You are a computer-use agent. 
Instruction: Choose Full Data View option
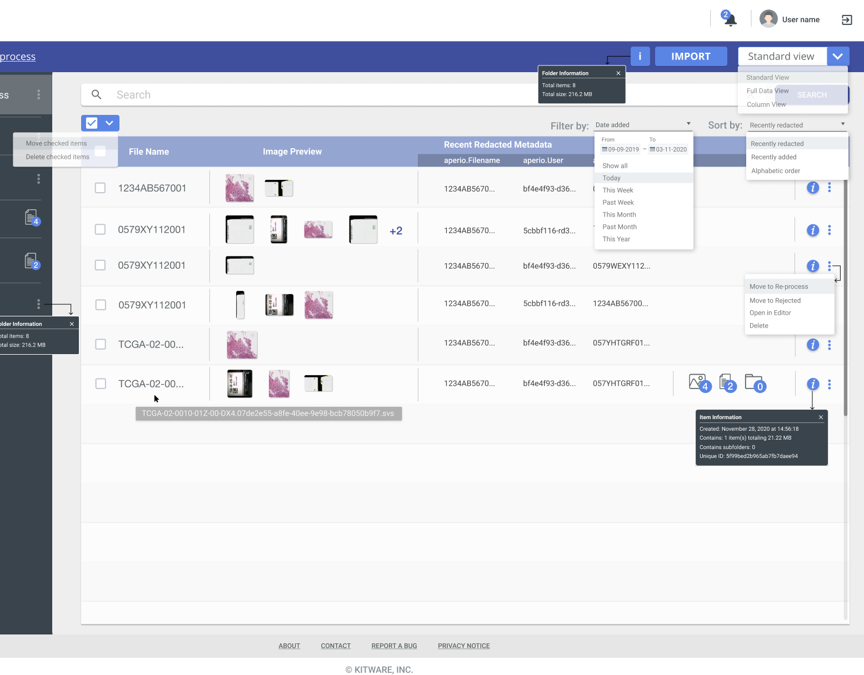coord(767,91)
